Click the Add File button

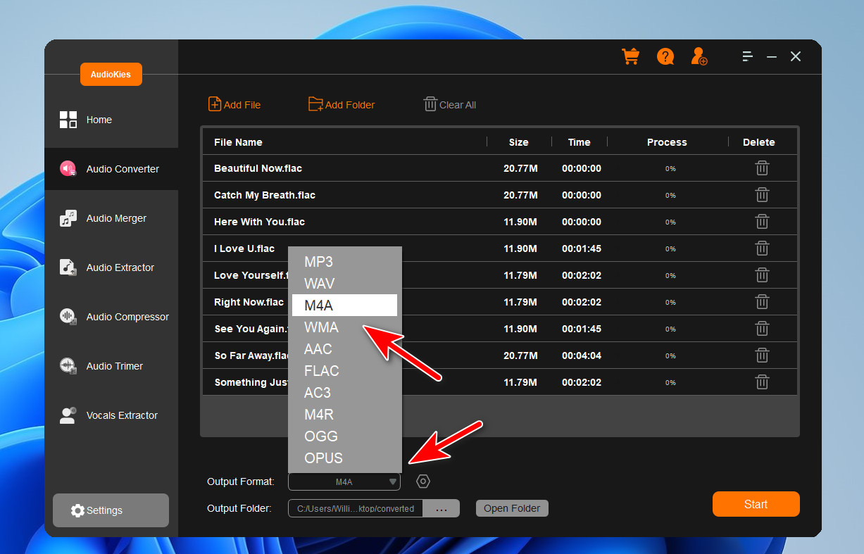pyautogui.click(x=234, y=105)
